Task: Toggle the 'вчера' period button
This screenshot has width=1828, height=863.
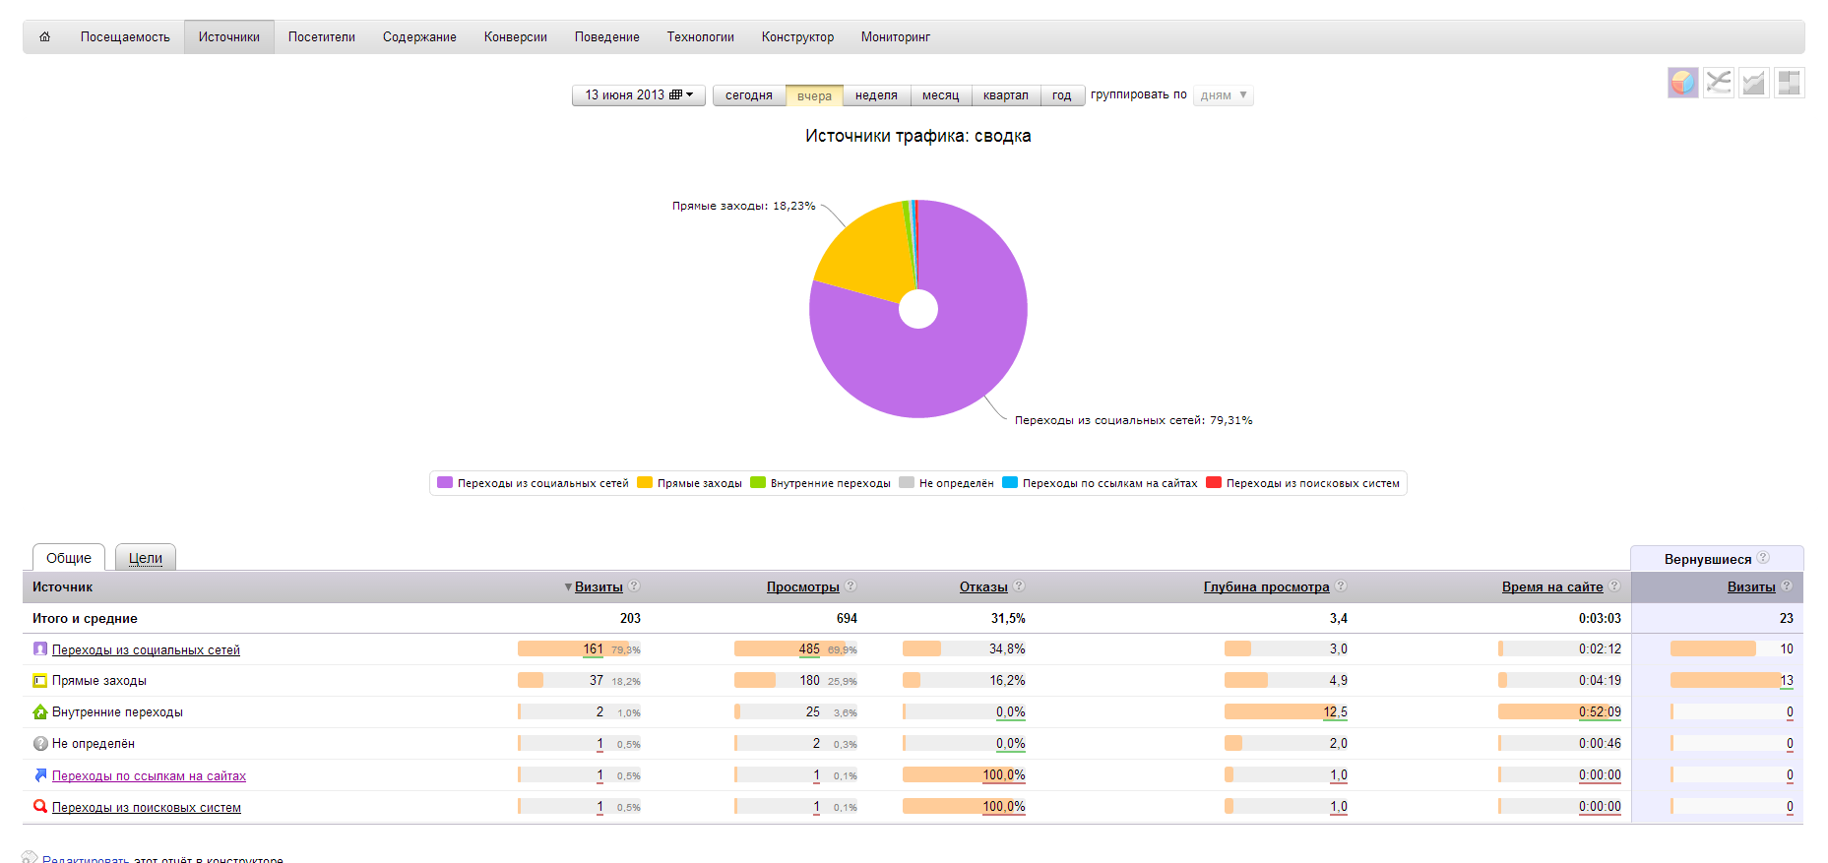Action: [x=814, y=95]
